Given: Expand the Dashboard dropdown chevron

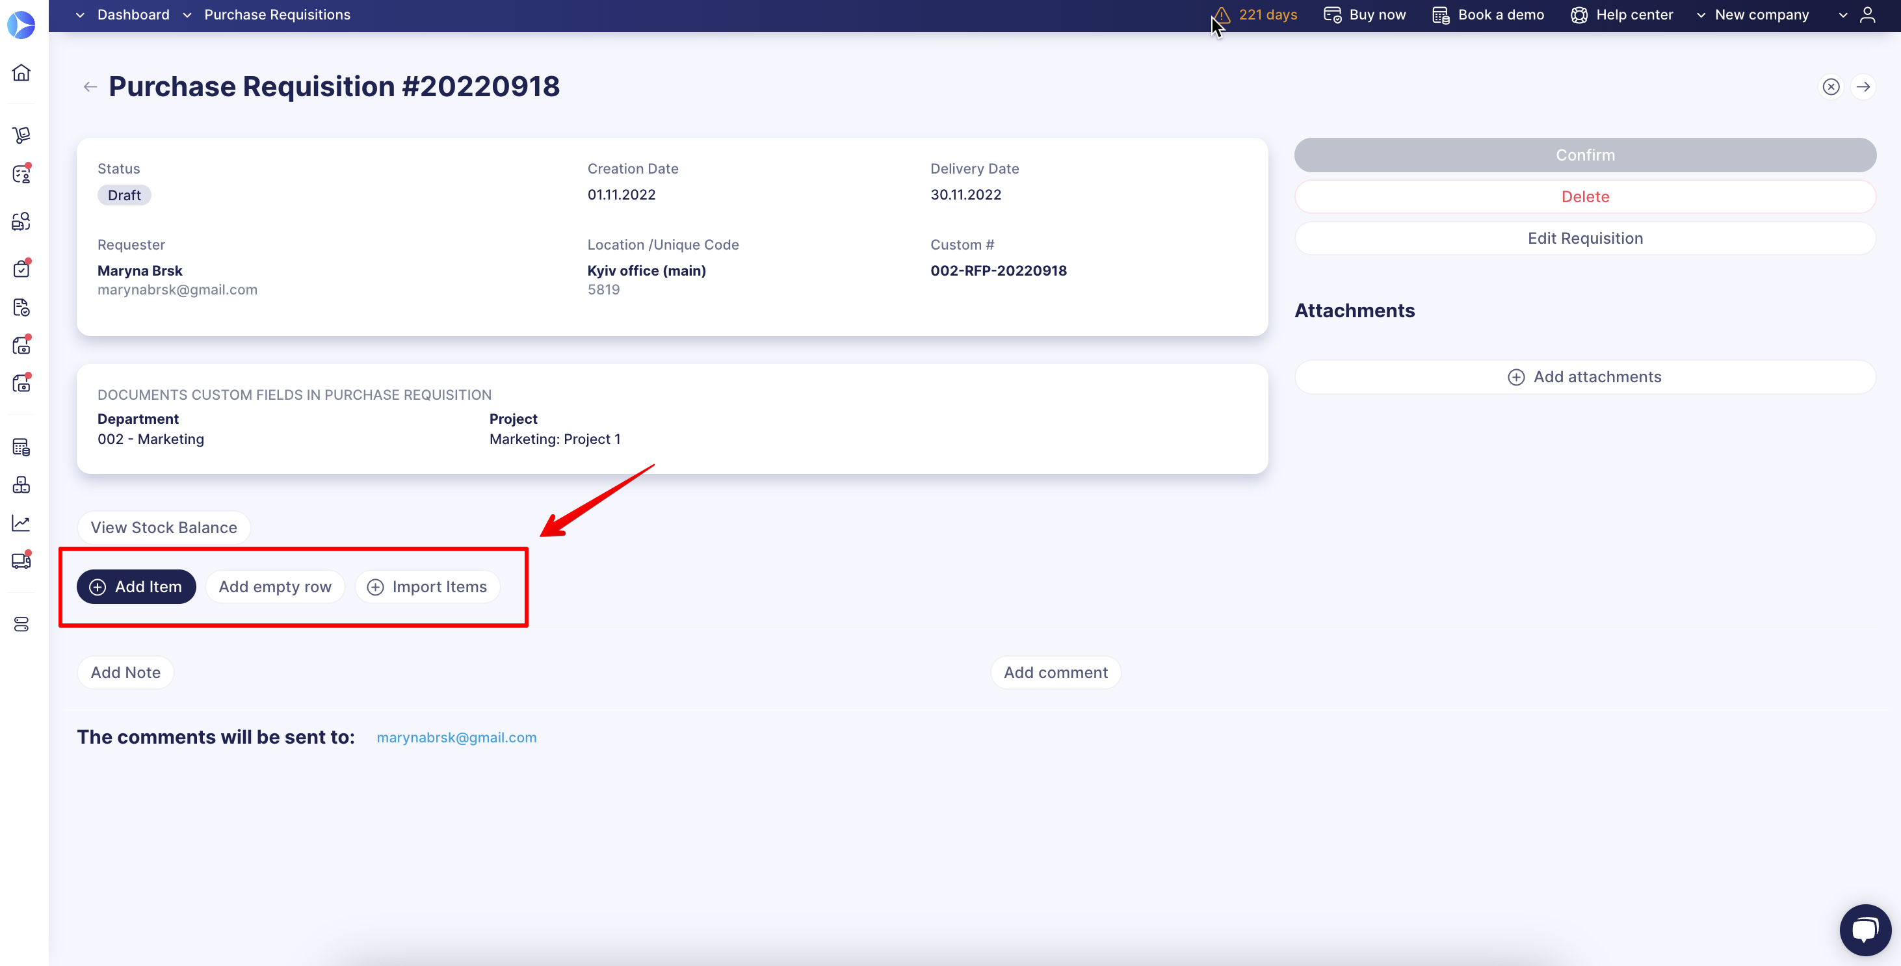Looking at the screenshot, I should pyautogui.click(x=80, y=15).
